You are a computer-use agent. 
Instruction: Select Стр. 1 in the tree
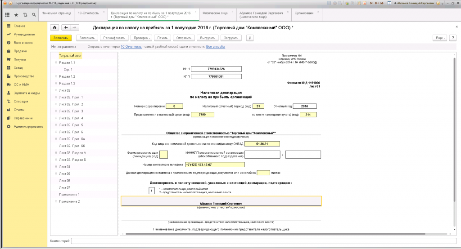point(68,70)
